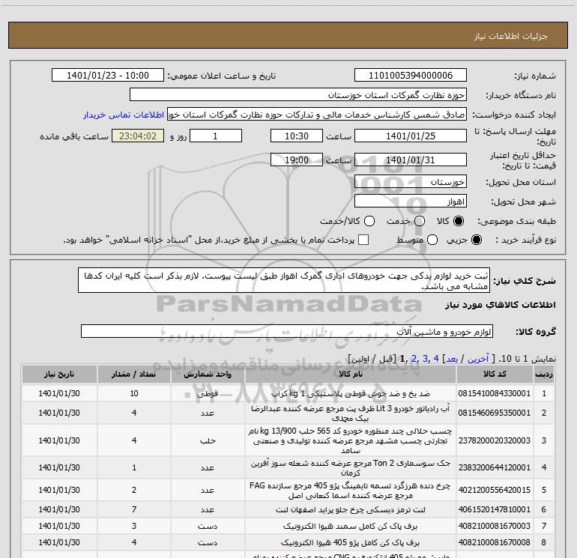Go to pagination page 2

(414, 359)
